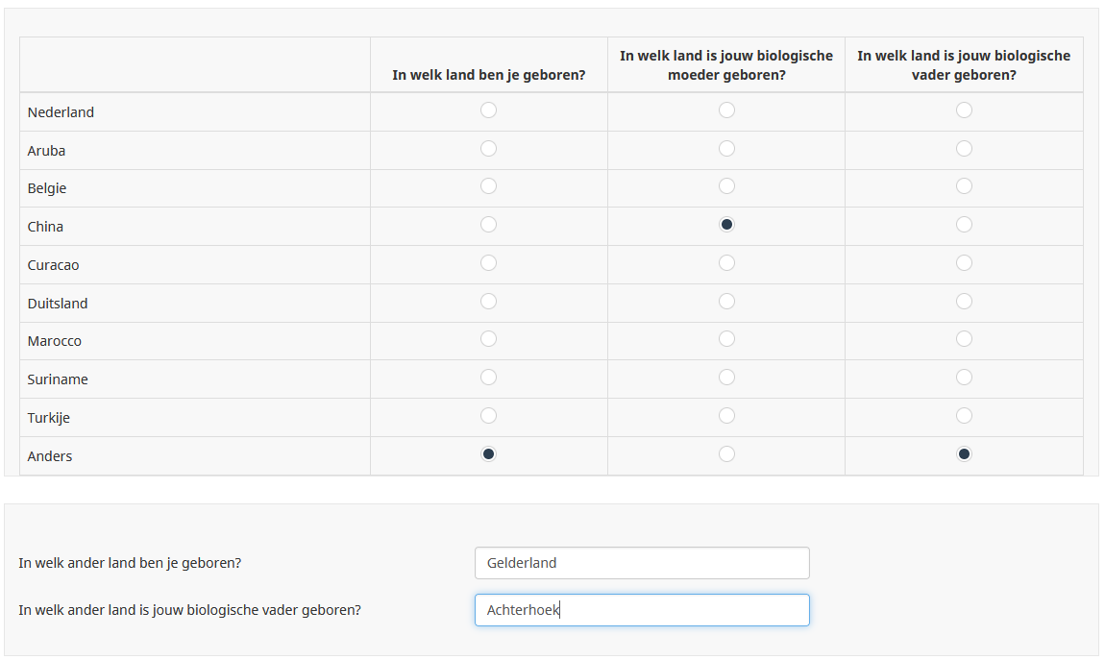
Task: Choose Aruba as your own birth country
Action: tap(488, 149)
